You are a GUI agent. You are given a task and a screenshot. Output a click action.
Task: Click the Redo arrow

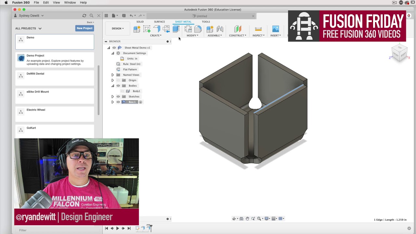tap(140, 16)
